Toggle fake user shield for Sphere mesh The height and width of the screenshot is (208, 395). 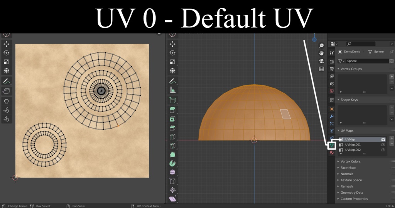tap(392, 61)
